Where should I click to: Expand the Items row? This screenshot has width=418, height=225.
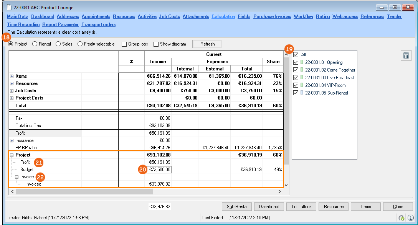[x=12, y=77]
